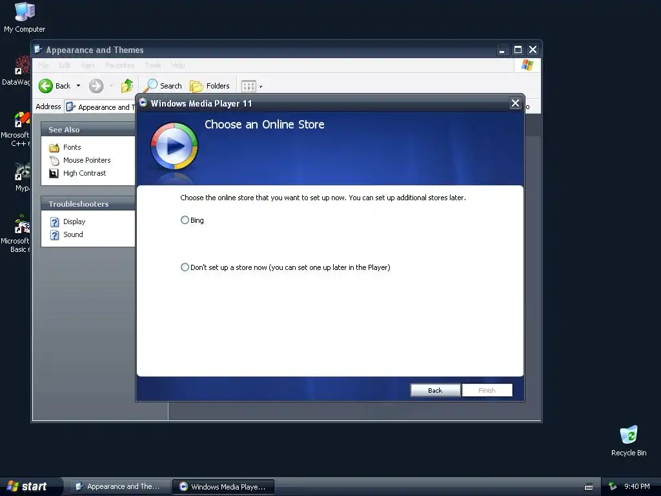Click the High Contrast icon
661x496 pixels.
tap(54, 173)
